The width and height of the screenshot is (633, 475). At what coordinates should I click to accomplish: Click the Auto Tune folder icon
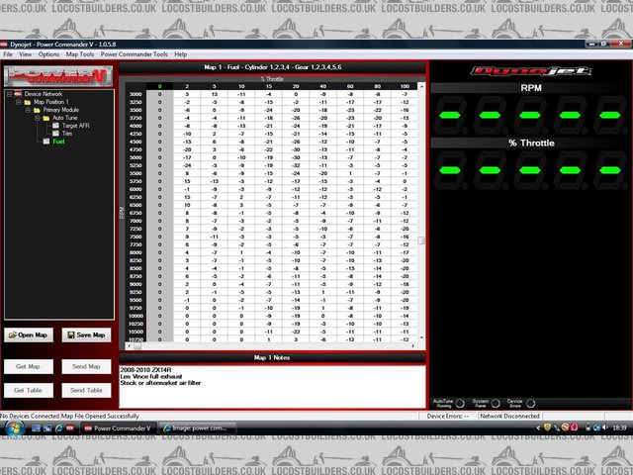point(46,118)
